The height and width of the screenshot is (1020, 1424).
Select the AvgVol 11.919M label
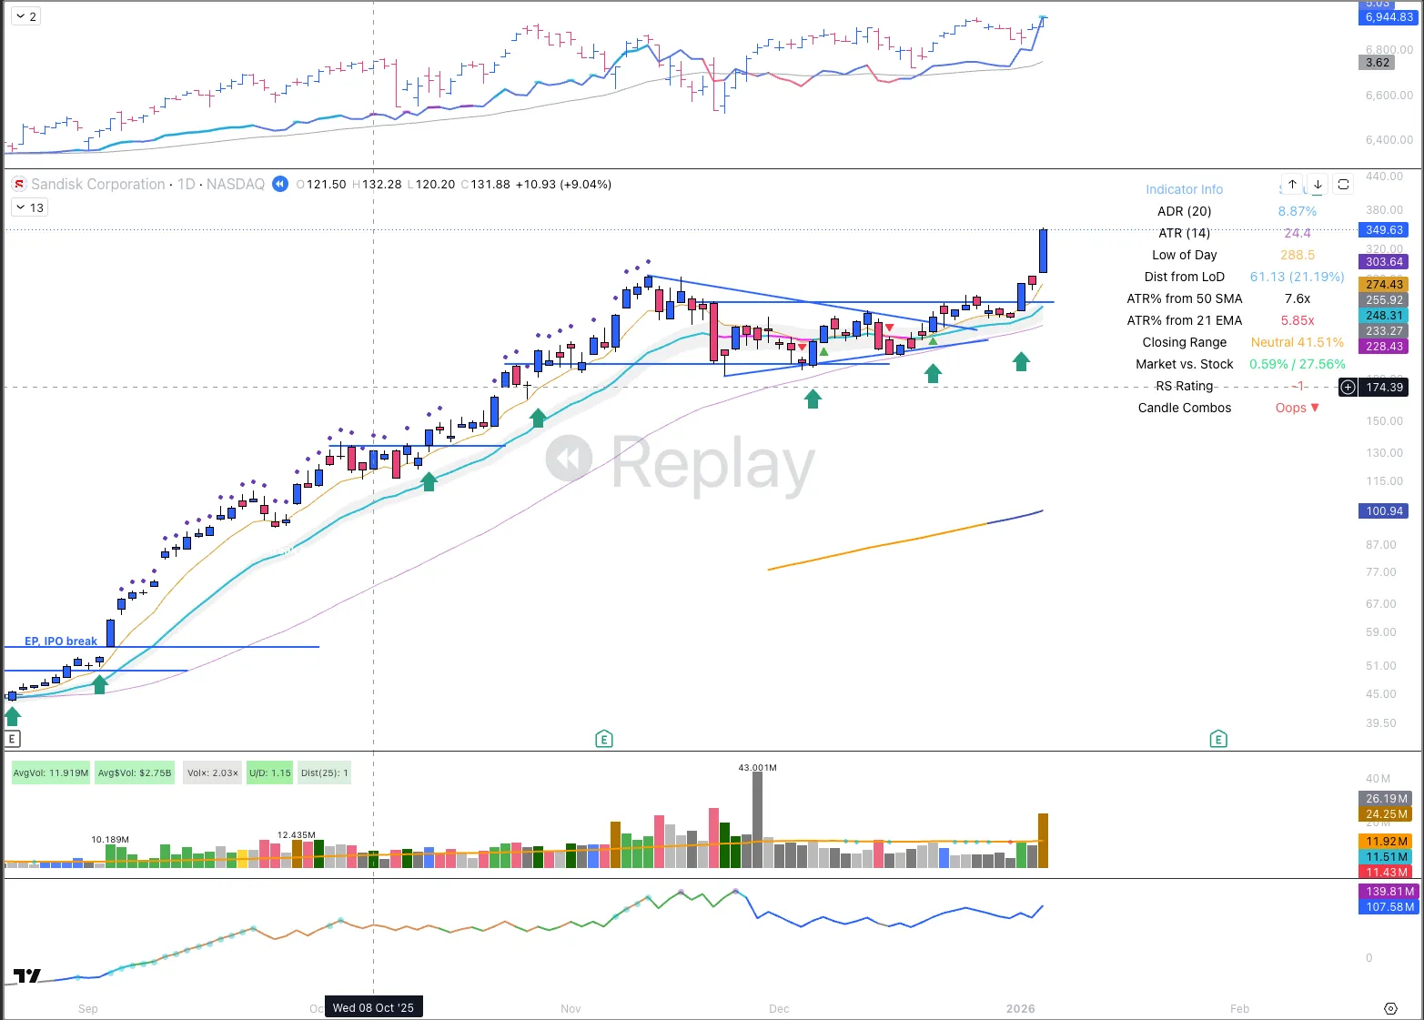tap(51, 773)
